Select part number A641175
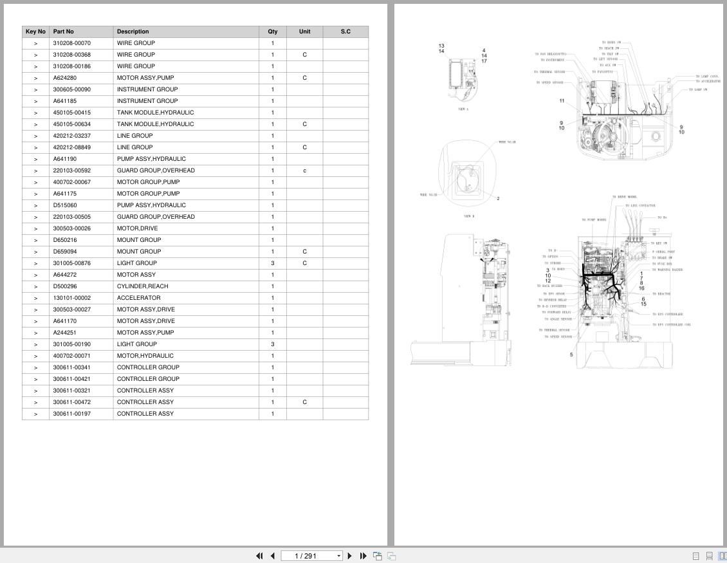This screenshot has height=563, width=727. pos(65,194)
